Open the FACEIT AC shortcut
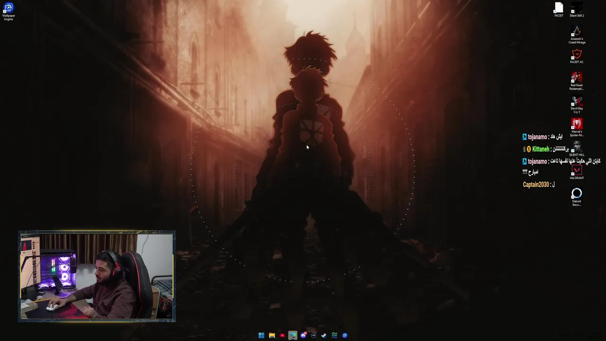The image size is (606, 341). [x=577, y=56]
